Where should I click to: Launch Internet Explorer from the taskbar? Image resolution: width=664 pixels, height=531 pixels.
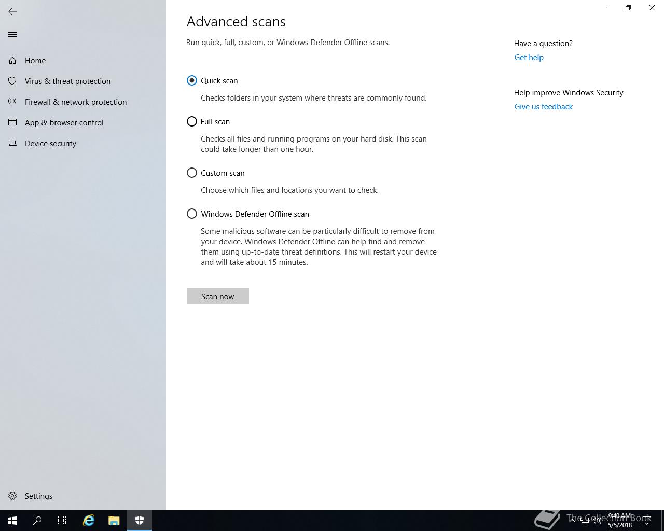(89, 521)
